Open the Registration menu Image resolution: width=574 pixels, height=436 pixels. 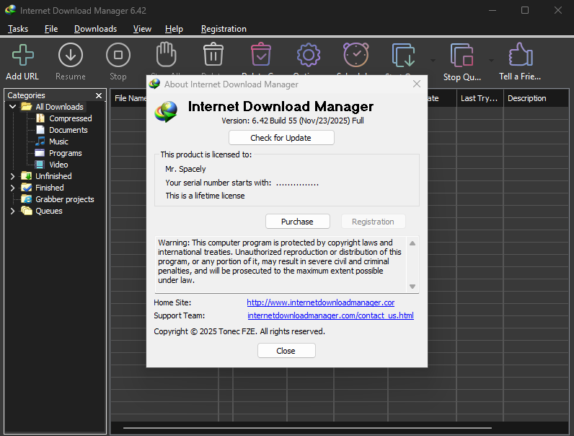pyautogui.click(x=224, y=29)
